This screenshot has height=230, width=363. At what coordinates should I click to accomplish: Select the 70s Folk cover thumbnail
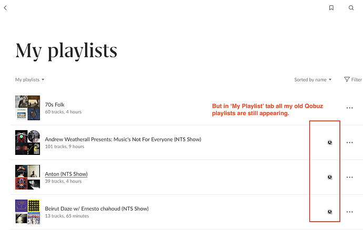click(x=27, y=108)
